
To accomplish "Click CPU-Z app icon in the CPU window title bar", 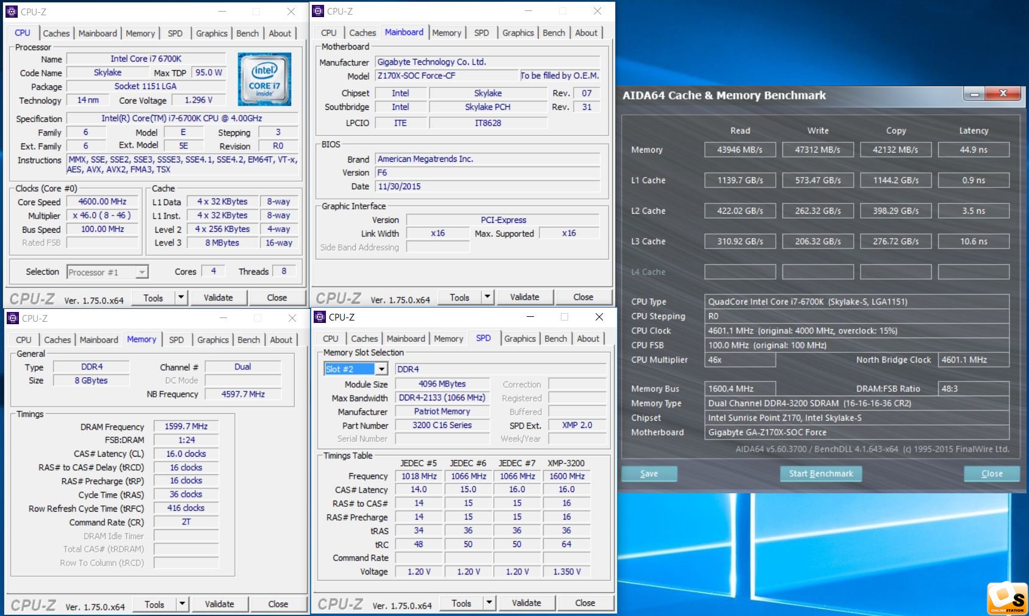I will coord(12,12).
